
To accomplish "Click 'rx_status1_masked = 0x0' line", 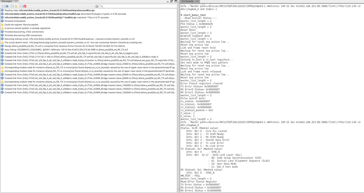I will pos(197,110).
